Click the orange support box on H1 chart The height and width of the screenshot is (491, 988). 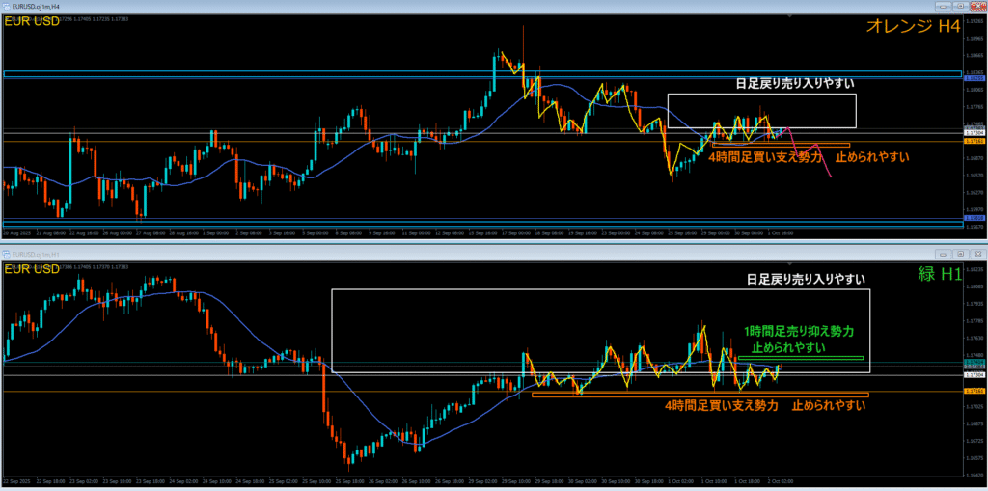pos(700,394)
